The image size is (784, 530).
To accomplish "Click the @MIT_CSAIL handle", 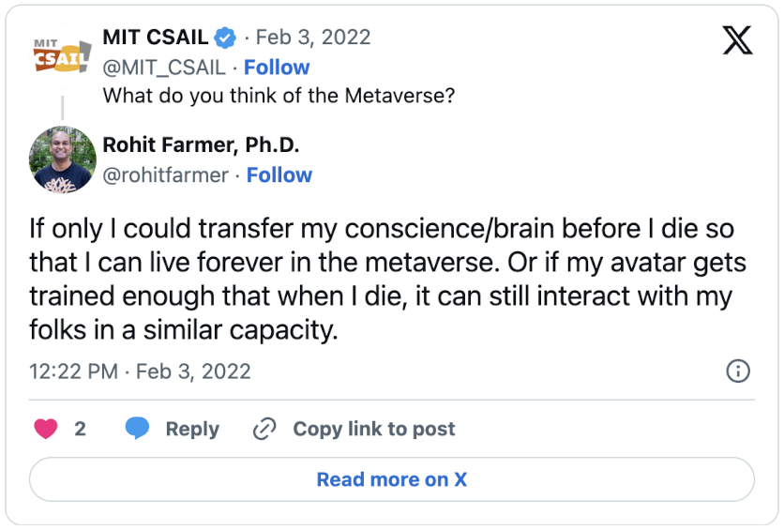I will point(164,68).
